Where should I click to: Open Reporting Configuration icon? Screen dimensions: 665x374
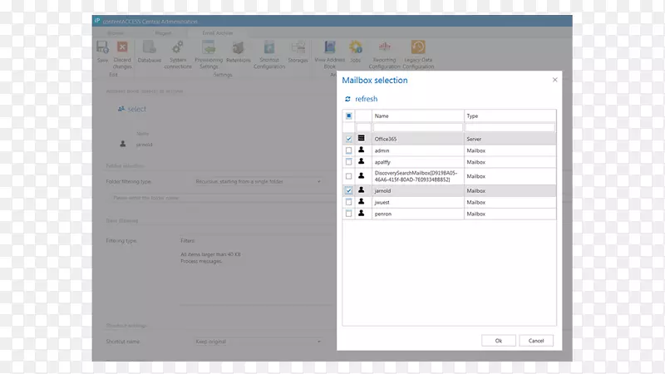[385, 47]
